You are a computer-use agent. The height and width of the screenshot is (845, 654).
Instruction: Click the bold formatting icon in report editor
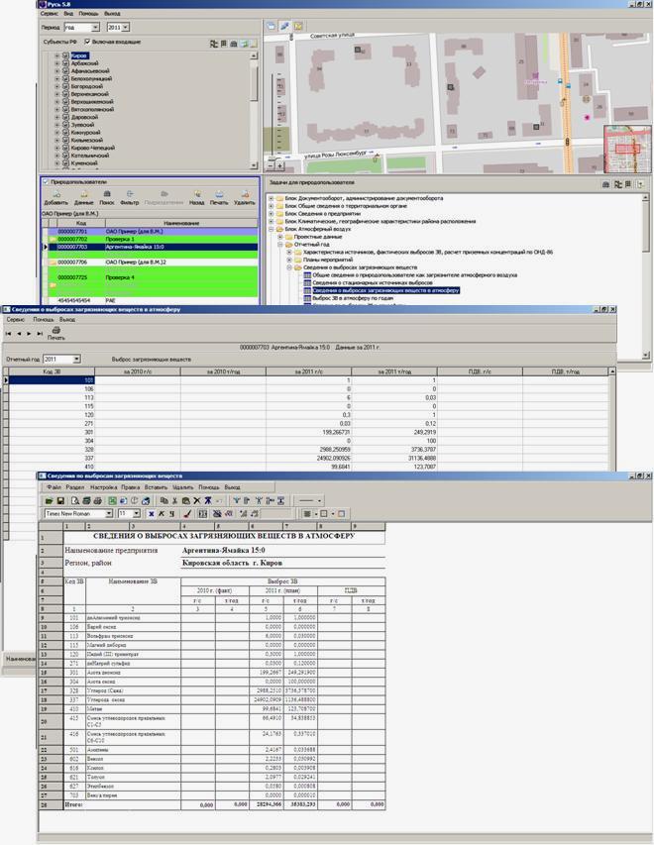tap(152, 514)
